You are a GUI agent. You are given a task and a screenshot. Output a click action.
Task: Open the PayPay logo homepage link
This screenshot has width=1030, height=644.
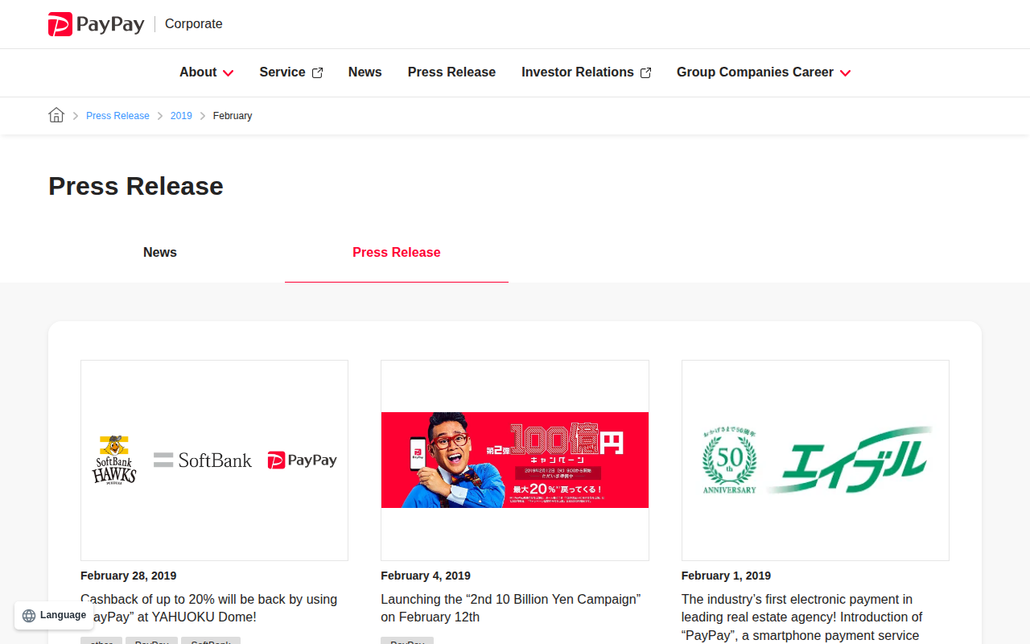point(97,24)
